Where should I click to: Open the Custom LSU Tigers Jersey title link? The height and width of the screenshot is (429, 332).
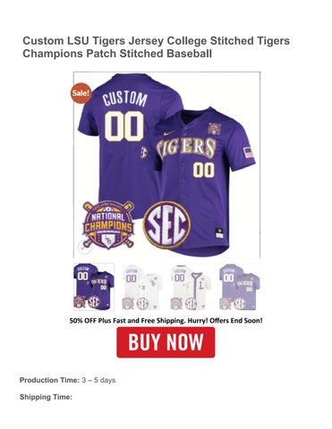coord(157,46)
